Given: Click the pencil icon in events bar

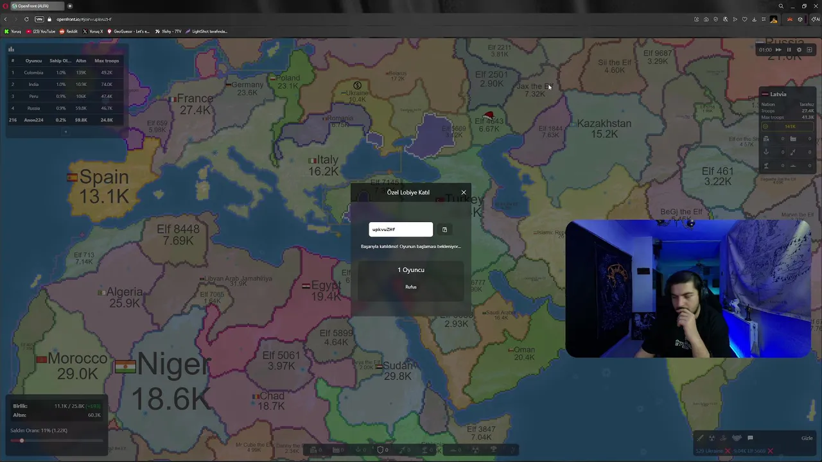Looking at the screenshot, I should click(x=700, y=438).
